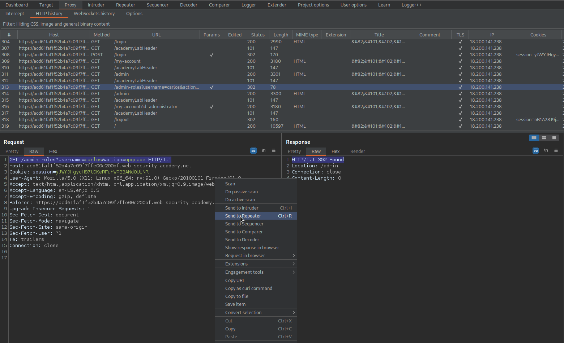The height and width of the screenshot is (343, 564).
Task: Switch Request view to Pretty
Action: click(12, 151)
